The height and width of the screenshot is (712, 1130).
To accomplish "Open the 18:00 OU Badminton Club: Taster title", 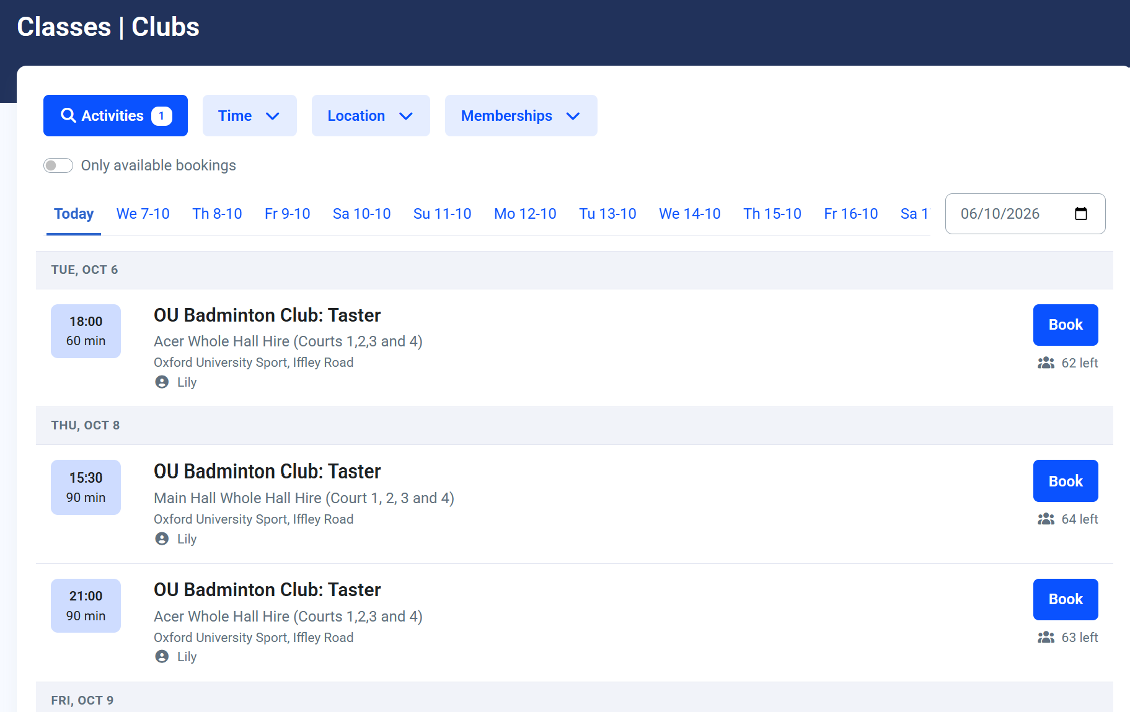I will 267,315.
